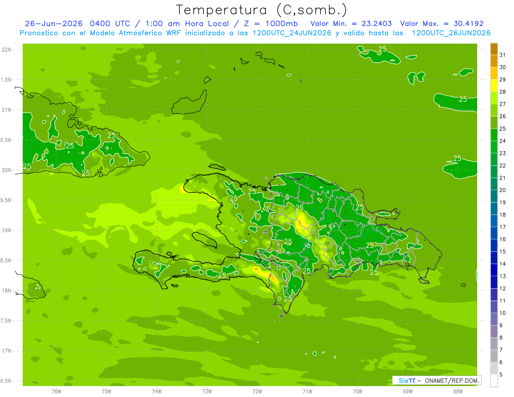Click the colorbar scale label '10'
This screenshot has height=397, width=514.
pos(502,313)
